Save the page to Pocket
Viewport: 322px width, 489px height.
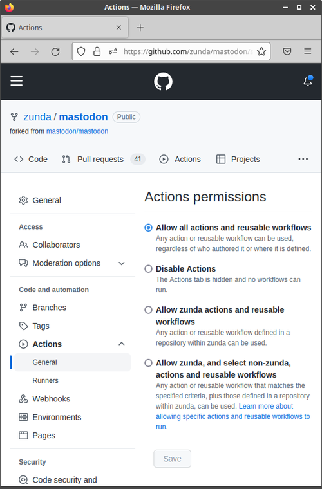click(287, 51)
